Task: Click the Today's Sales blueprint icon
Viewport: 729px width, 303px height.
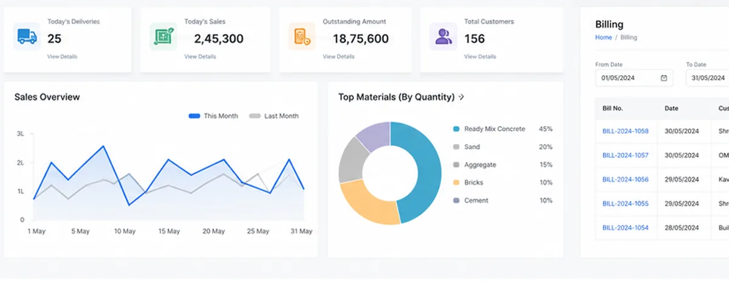Action: pyautogui.click(x=163, y=37)
